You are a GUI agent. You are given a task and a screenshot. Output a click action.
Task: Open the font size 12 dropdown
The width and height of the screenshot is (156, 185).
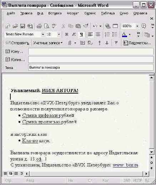[x=59, y=35]
